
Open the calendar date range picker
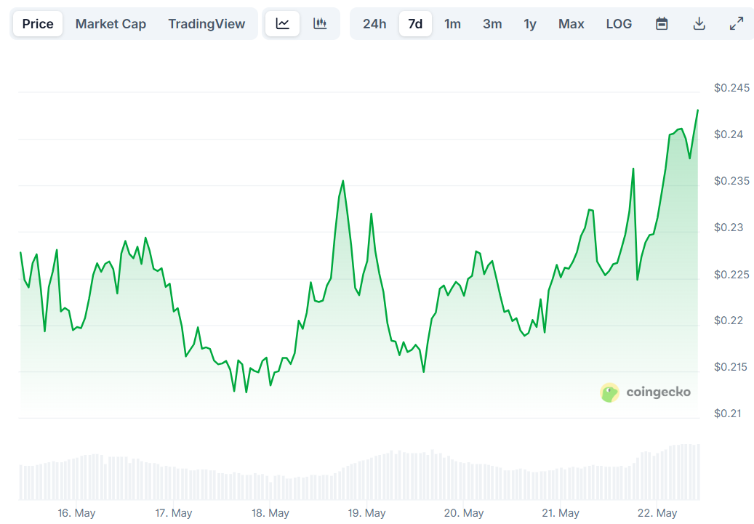(x=662, y=24)
